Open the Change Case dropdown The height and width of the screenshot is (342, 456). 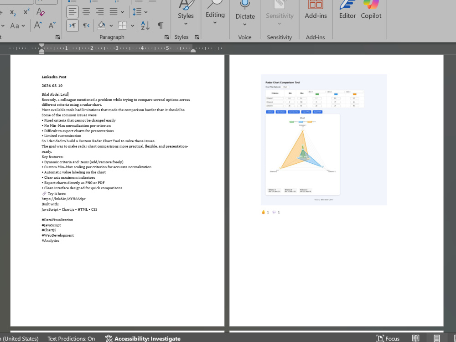coord(17,26)
